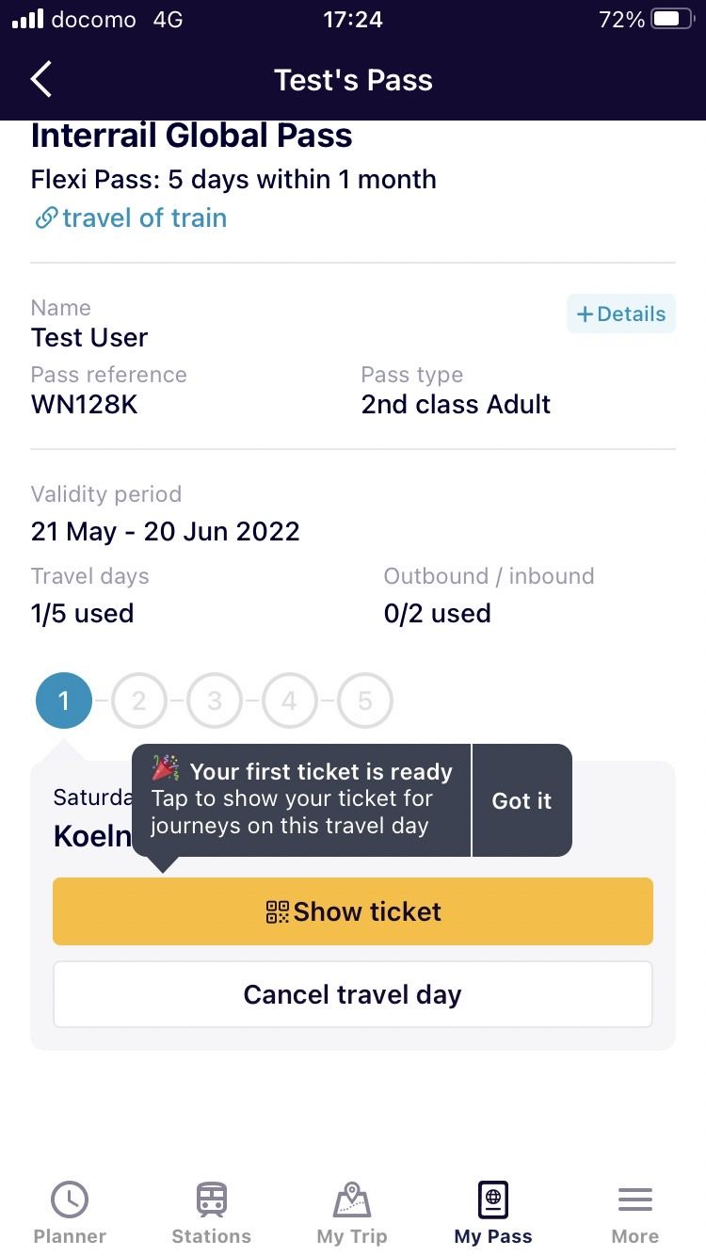This screenshot has width=706, height=1256.
Task: Open the travel of train link
Action: [144, 218]
